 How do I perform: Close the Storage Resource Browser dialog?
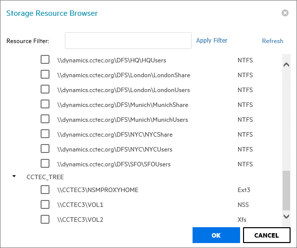285,13
